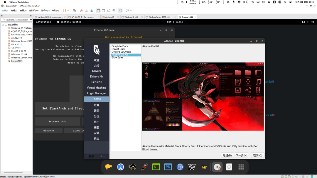Click the Akame Ga Kill theme preview image
This screenshot has width=317, height=178.
pos(203,97)
